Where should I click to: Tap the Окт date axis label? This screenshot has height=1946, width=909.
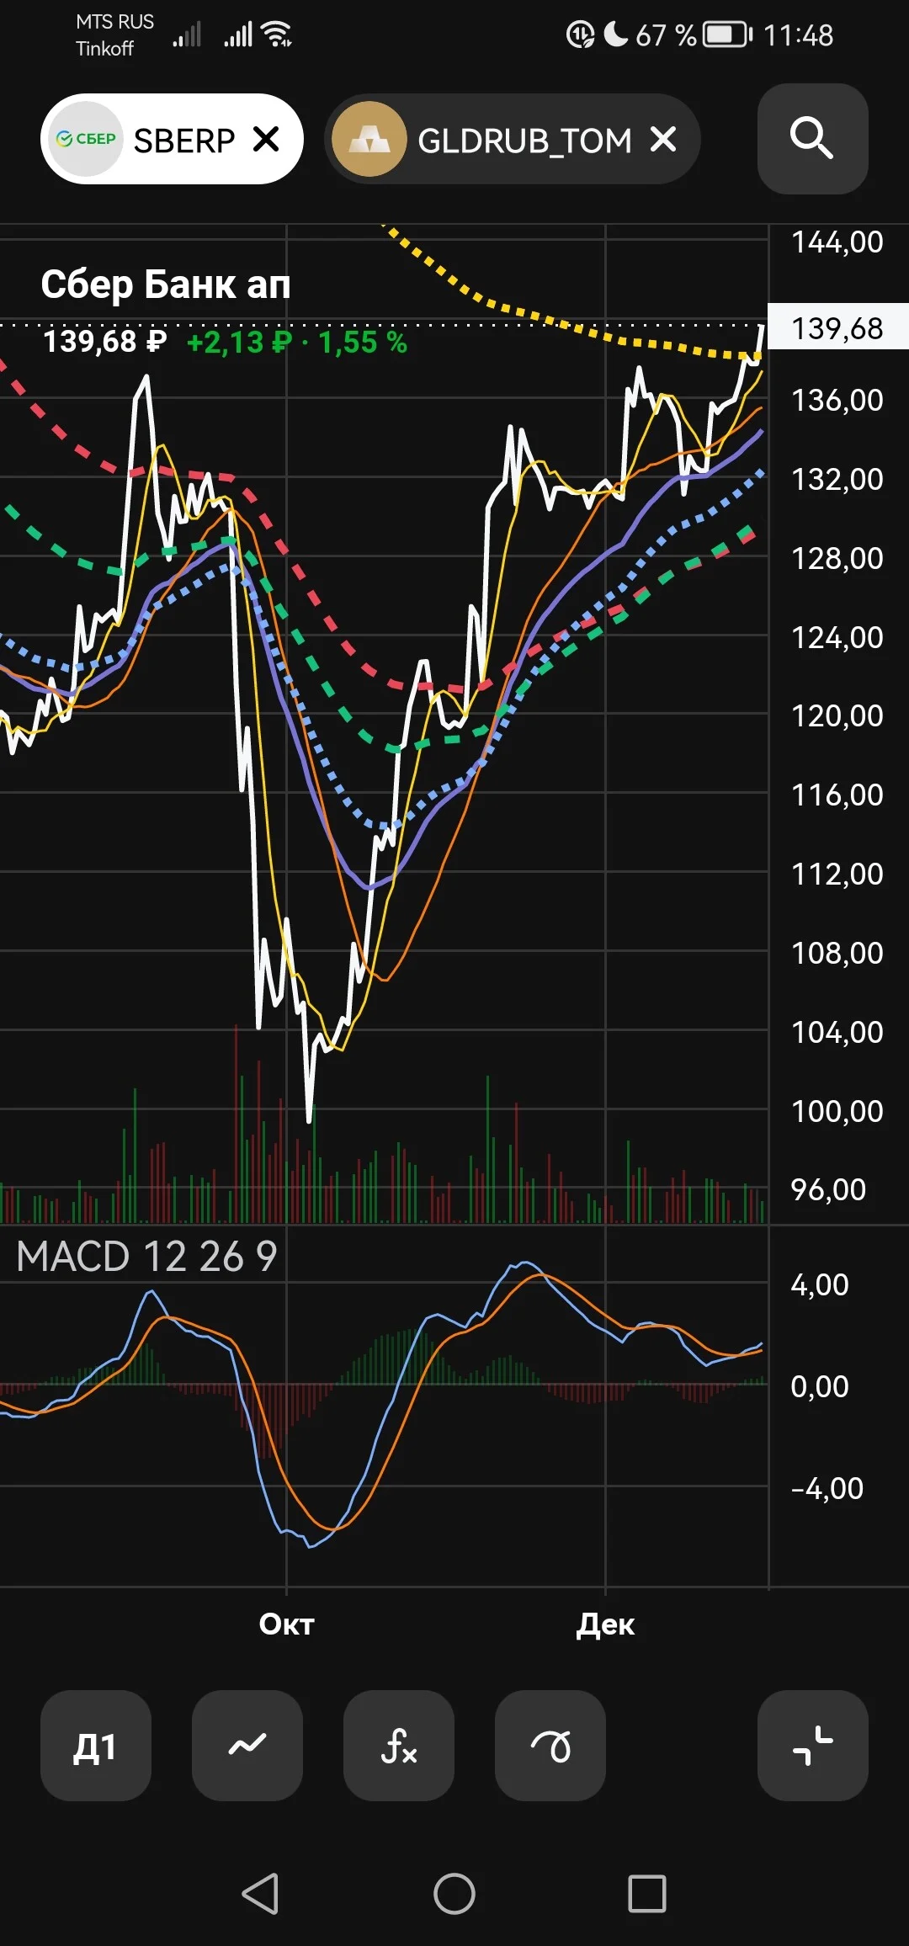click(x=286, y=1624)
